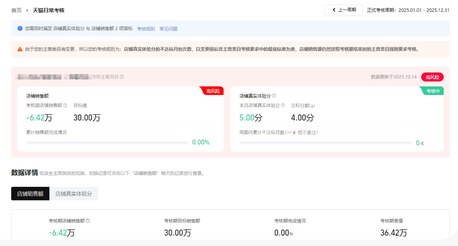This screenshot has height=246, width=458.
Task: Click the help icon beside 考核主营类目
Action: 122,77
